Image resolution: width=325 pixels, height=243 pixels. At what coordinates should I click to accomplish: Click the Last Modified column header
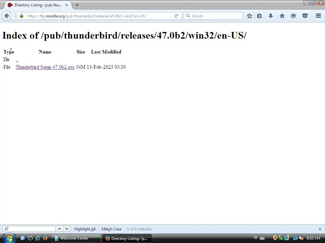click(x=106, y=52)
